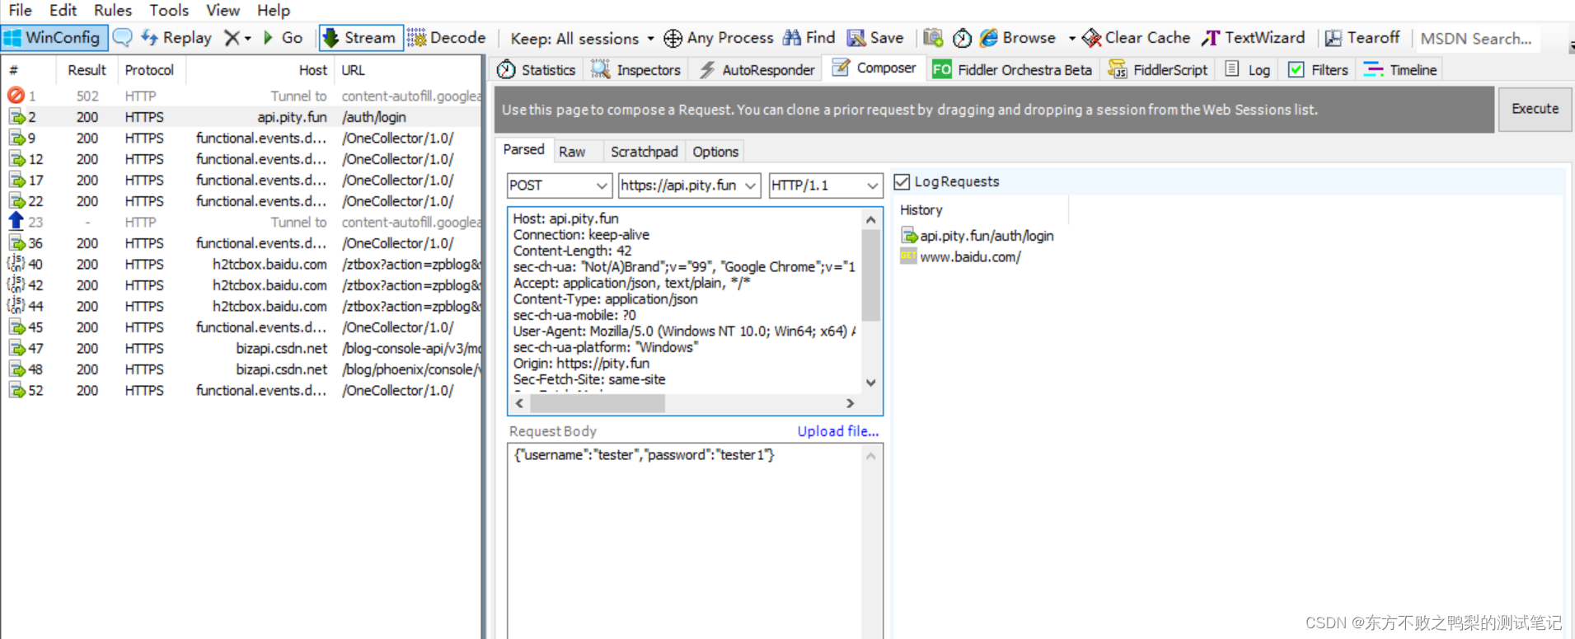Switch to the Inspectors tab

pos(636,70)
